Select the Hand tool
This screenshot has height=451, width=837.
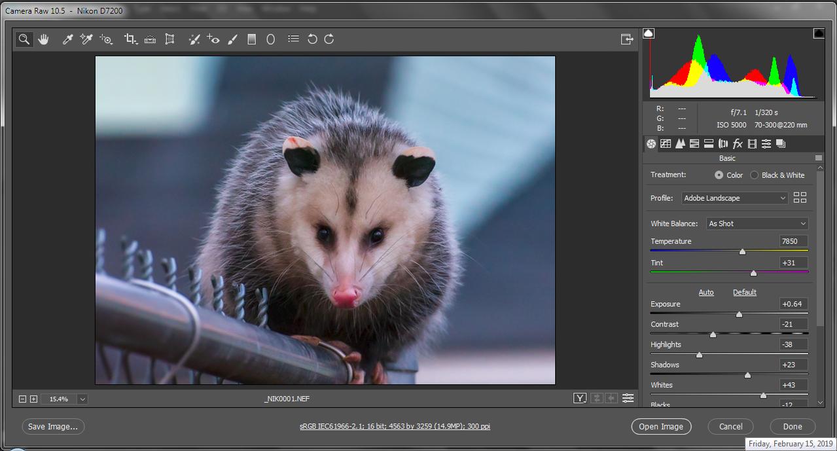tap(43, 39)
